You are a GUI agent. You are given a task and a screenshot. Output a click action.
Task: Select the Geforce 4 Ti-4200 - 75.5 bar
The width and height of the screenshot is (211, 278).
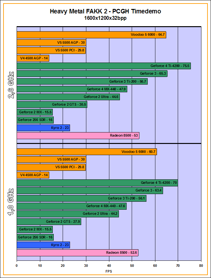[104, 66]
